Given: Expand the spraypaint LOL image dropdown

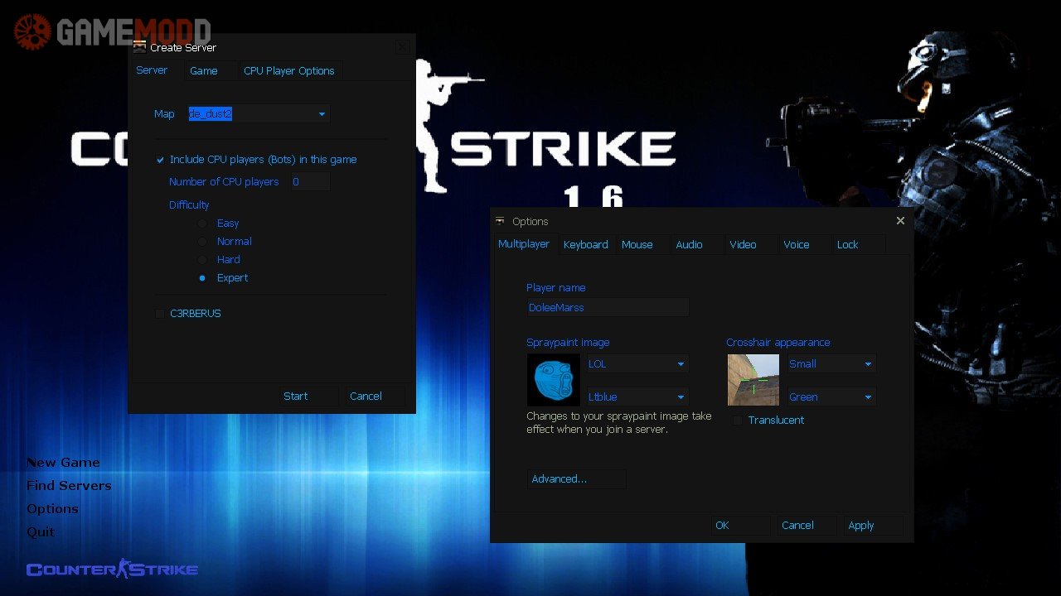Looking at the screenshot, I should (637, 364).
